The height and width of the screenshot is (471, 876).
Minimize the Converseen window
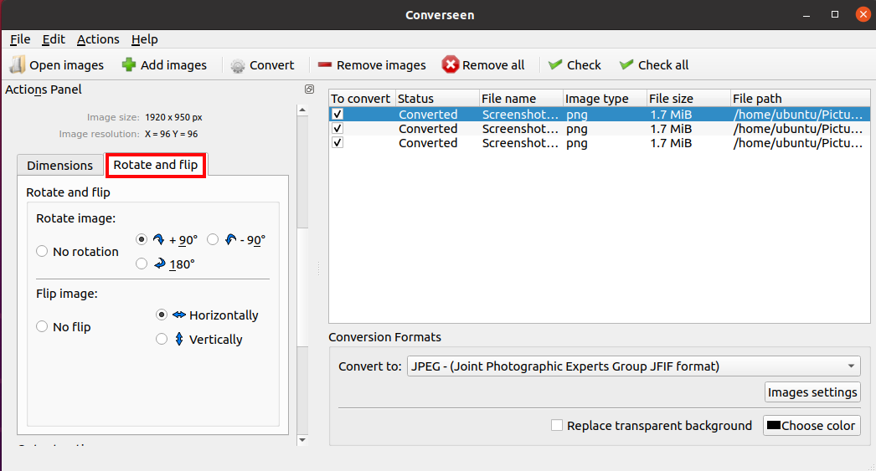806,16
